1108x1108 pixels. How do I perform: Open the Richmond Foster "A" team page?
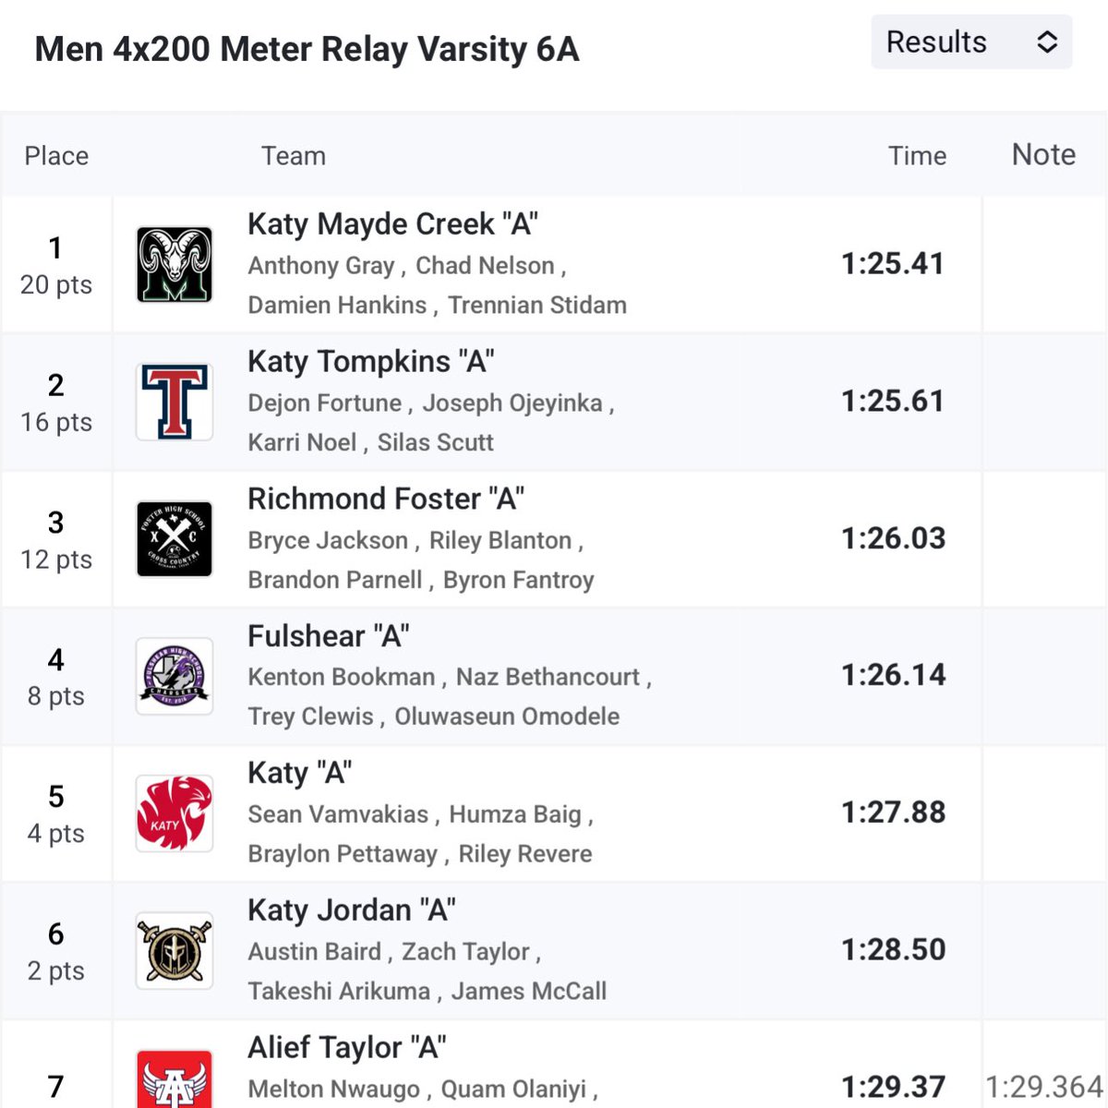385,500
